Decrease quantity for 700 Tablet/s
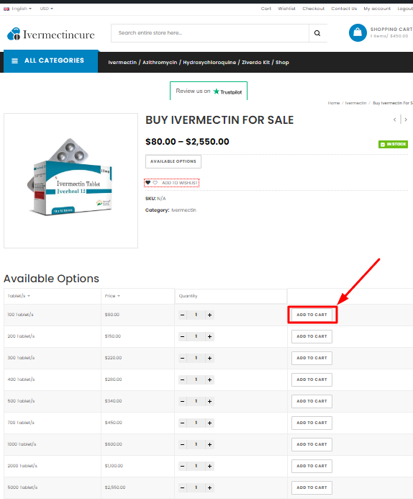 click(183, 423)
